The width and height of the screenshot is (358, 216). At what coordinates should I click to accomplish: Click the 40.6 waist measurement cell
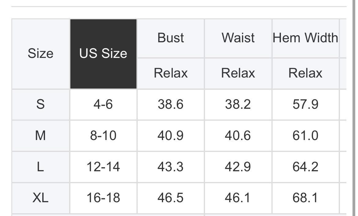tap(238, 135)
